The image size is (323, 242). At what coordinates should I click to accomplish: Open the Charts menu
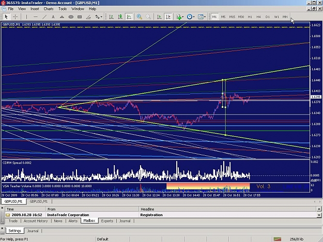click(x=49, y=9)
